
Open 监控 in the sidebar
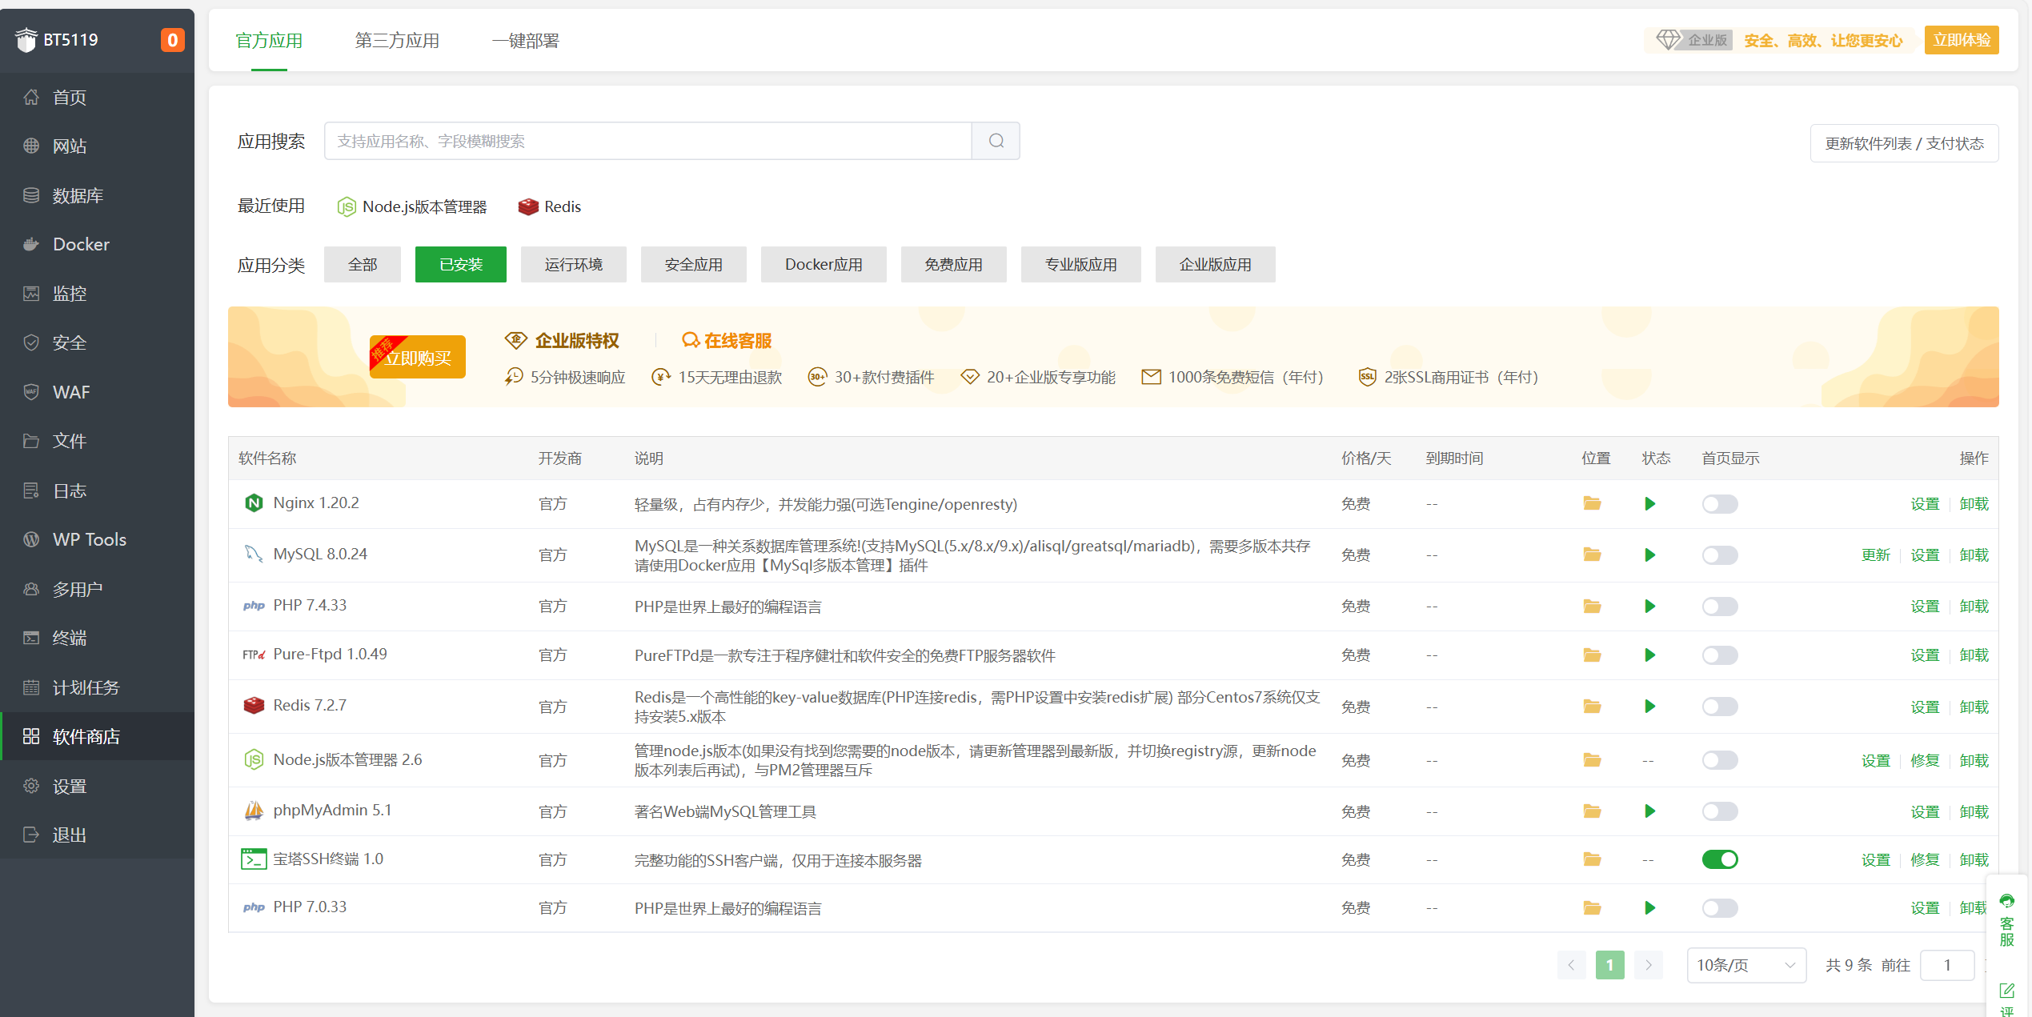click(x=98, y=294)
